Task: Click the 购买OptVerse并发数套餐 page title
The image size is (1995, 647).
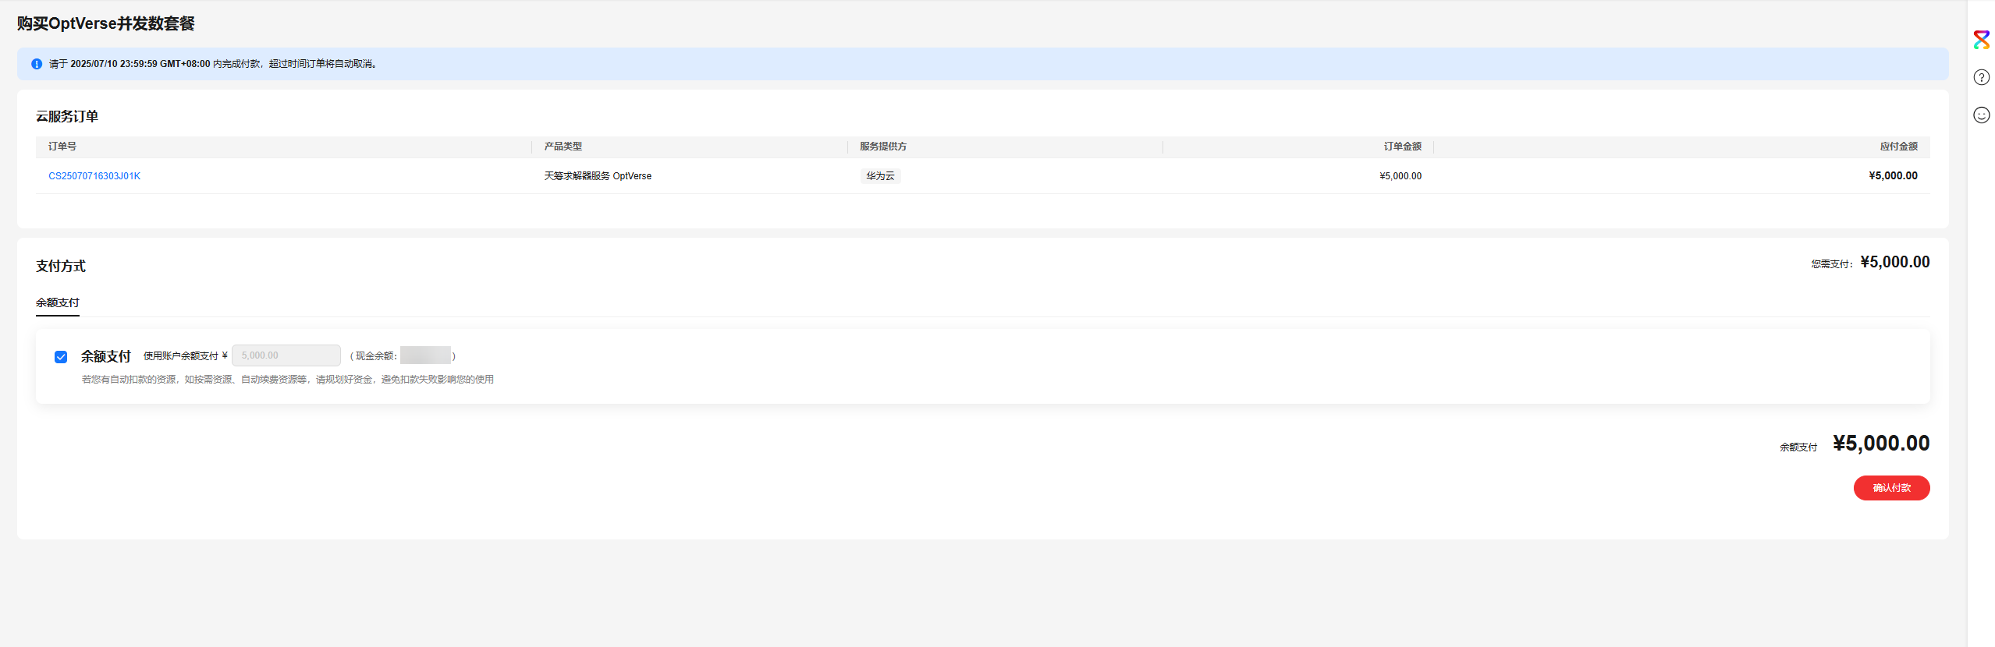Action: click(x=106, y=23)
